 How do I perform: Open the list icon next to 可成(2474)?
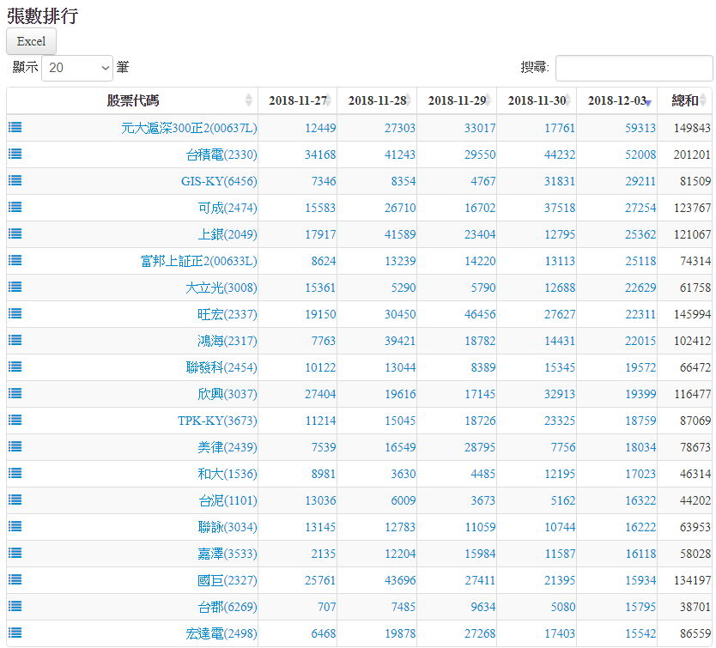coord(15,208)
